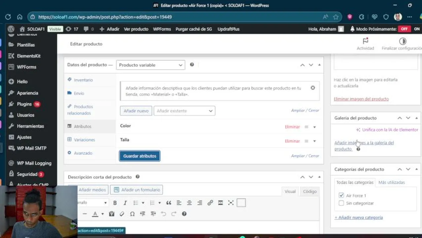Click the browser refresh icon

8,17
